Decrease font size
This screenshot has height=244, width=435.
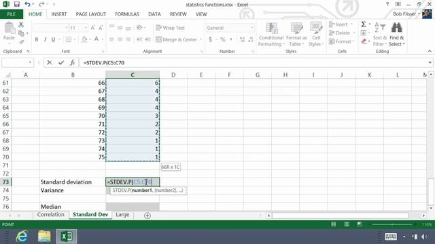[101, 28]
